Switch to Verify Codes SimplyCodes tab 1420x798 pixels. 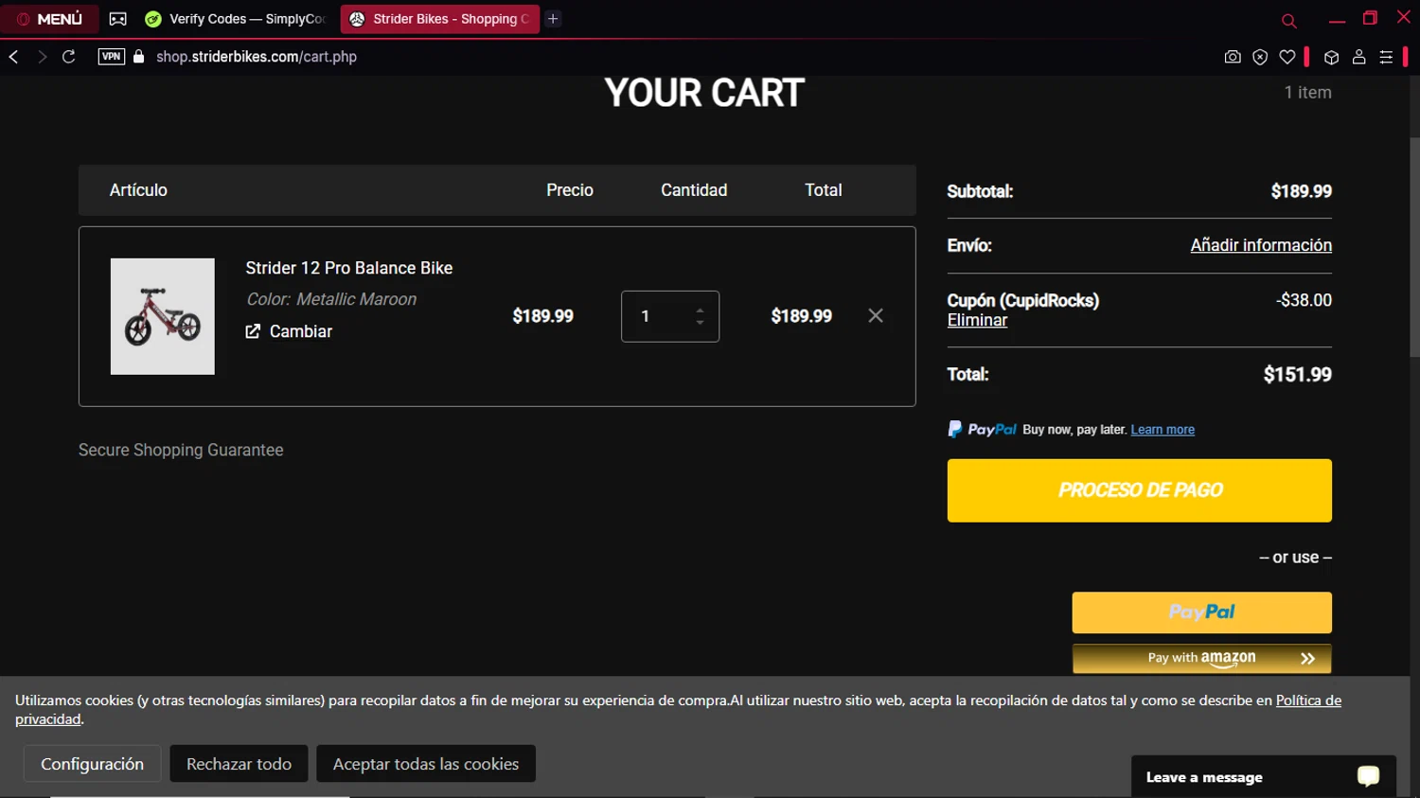tap(237, 19)
